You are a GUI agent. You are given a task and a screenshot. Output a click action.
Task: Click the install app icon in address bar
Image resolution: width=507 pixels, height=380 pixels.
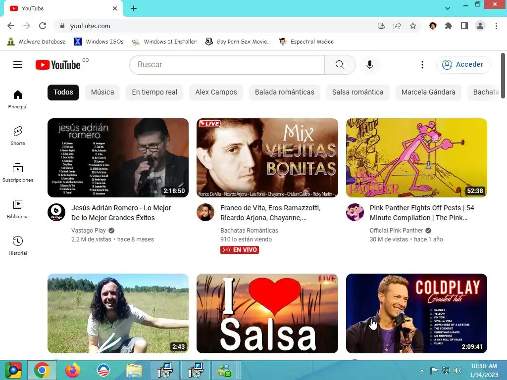(x=381, y=26)
